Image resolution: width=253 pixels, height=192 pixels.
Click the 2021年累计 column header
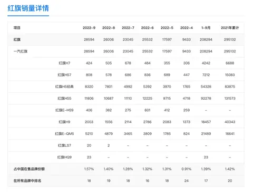click(x=230, y=28)
